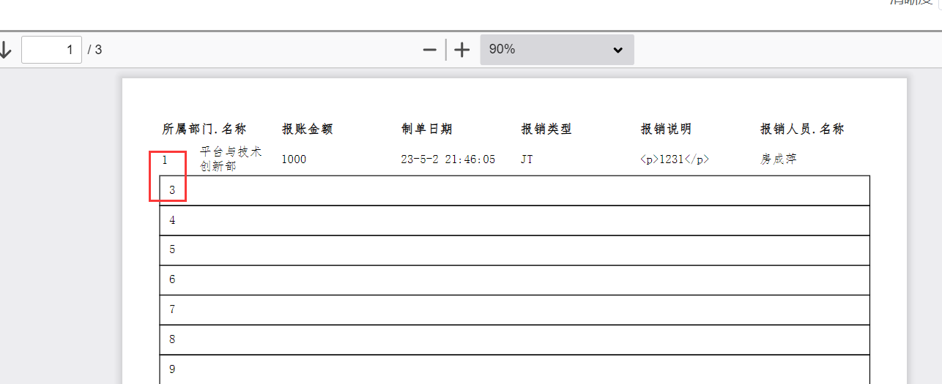Select the empty table row numbered 5

pyautogui.click(x=514, y=250)
